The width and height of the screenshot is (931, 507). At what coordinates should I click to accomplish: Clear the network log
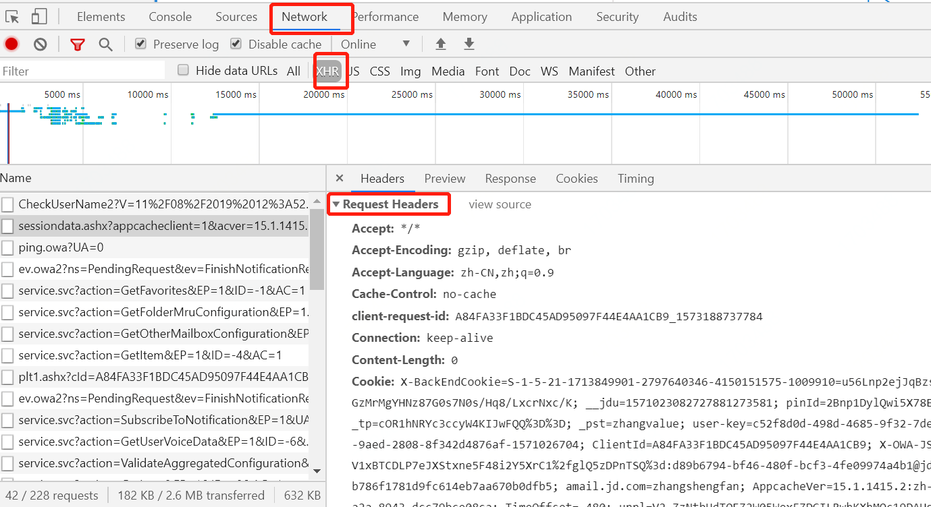click(x=41, y=44)
